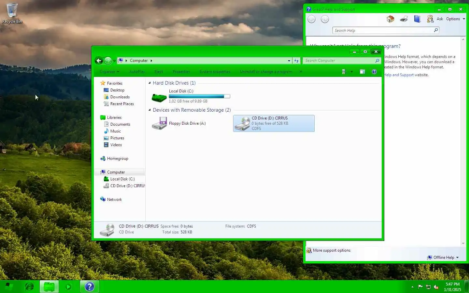Open the recent pages dropdown in Computer window

(114, 61)
